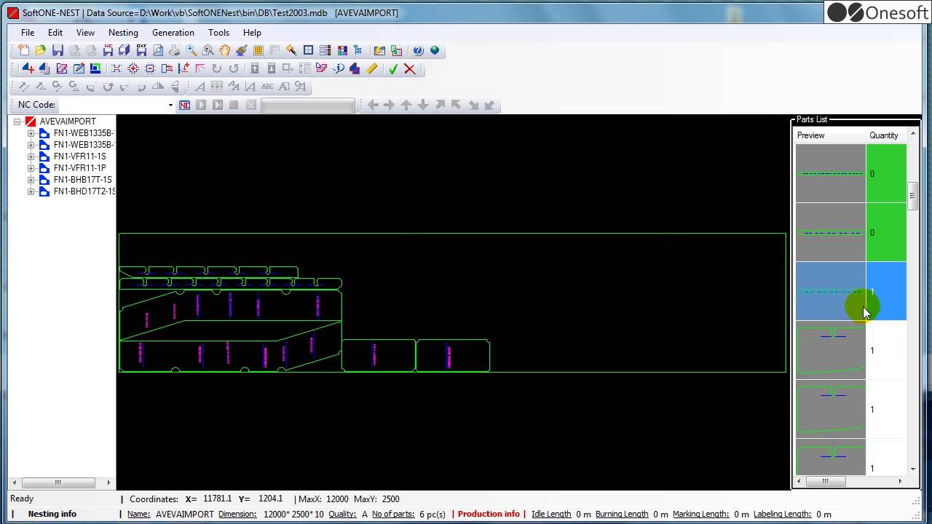Click the edit sheet pencil icon
Screen dimensions: 932x524
click(79, 68)
